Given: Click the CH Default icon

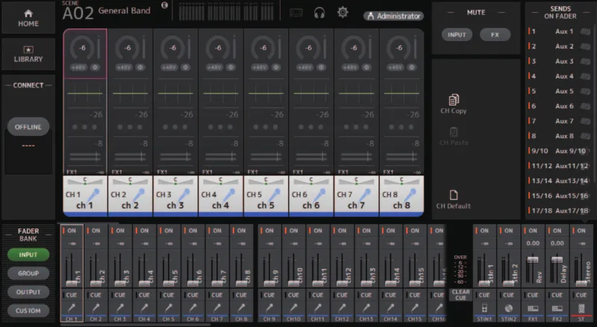Looking at the screenshot, I should [x=454, y=195].
